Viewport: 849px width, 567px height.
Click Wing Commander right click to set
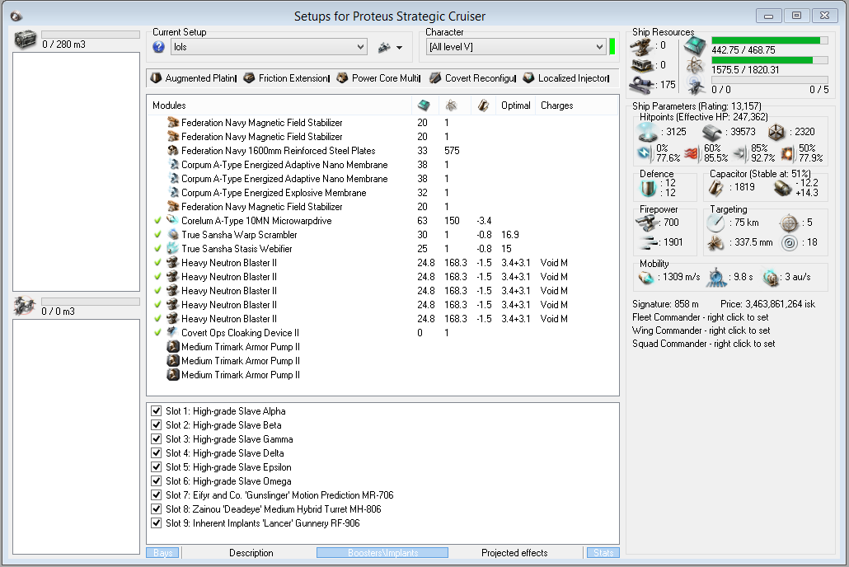701,330
